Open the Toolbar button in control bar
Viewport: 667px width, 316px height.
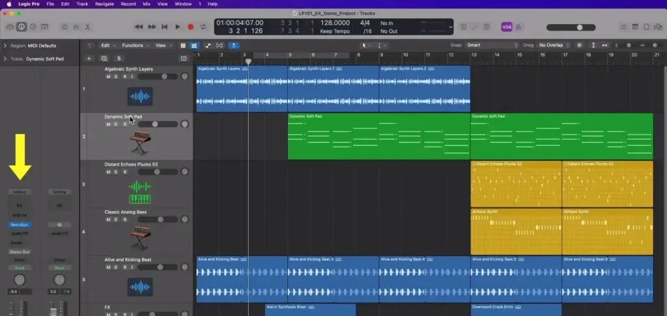(44, 27)
